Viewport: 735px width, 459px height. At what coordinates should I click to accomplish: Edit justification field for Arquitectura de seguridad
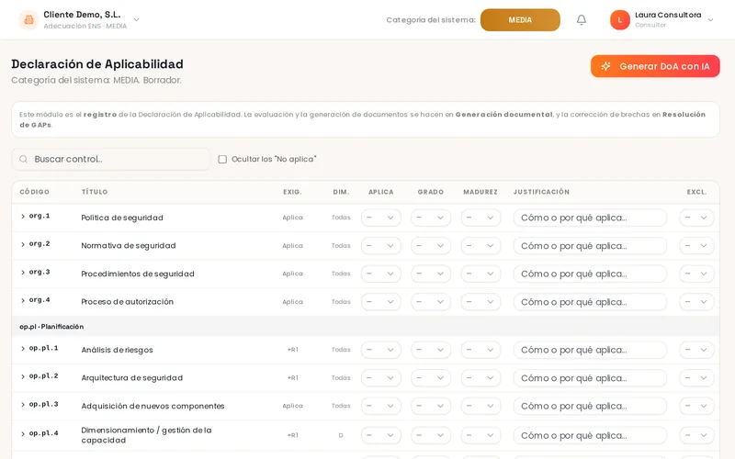pyautogui.click(x=590, y=378)
